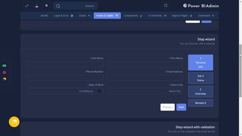The height and width of the screenshot is (136, 242).
Task: Open the notifications bell icon
Action: pos(47,6)
